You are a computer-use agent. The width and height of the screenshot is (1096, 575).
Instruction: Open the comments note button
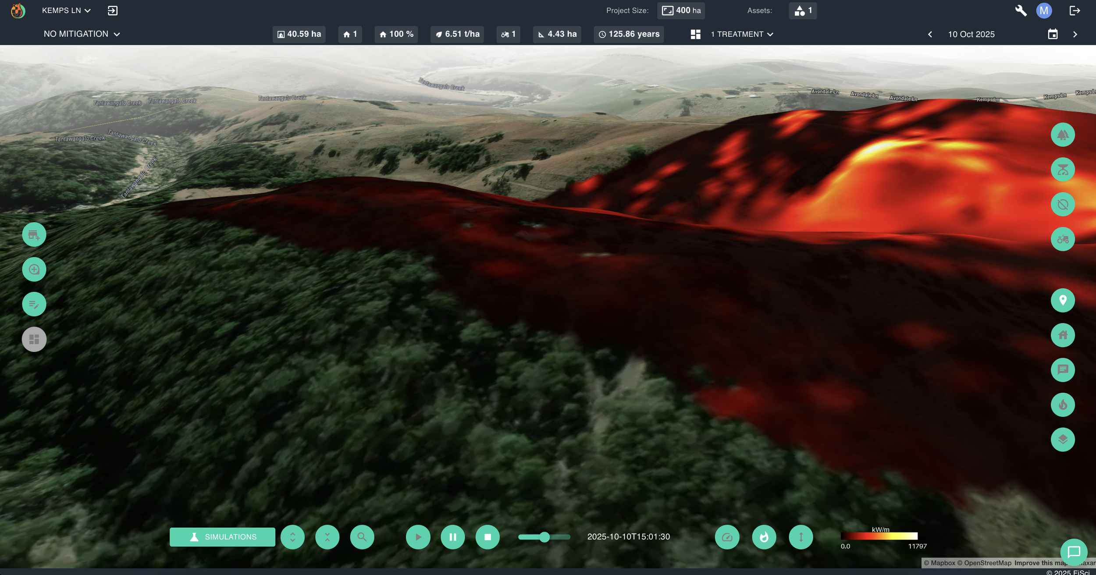(x=1063, y=370)
